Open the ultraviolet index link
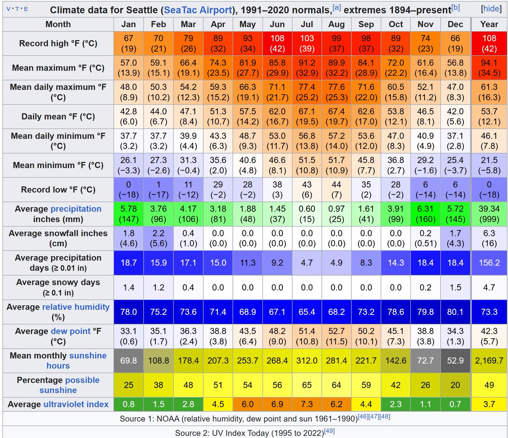The width and height of the screenshot is (508, 438). pyautogui.click(x=76, y=405)
